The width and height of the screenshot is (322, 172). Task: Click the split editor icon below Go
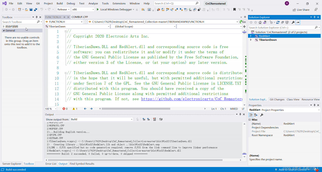(x=244, y=27)
